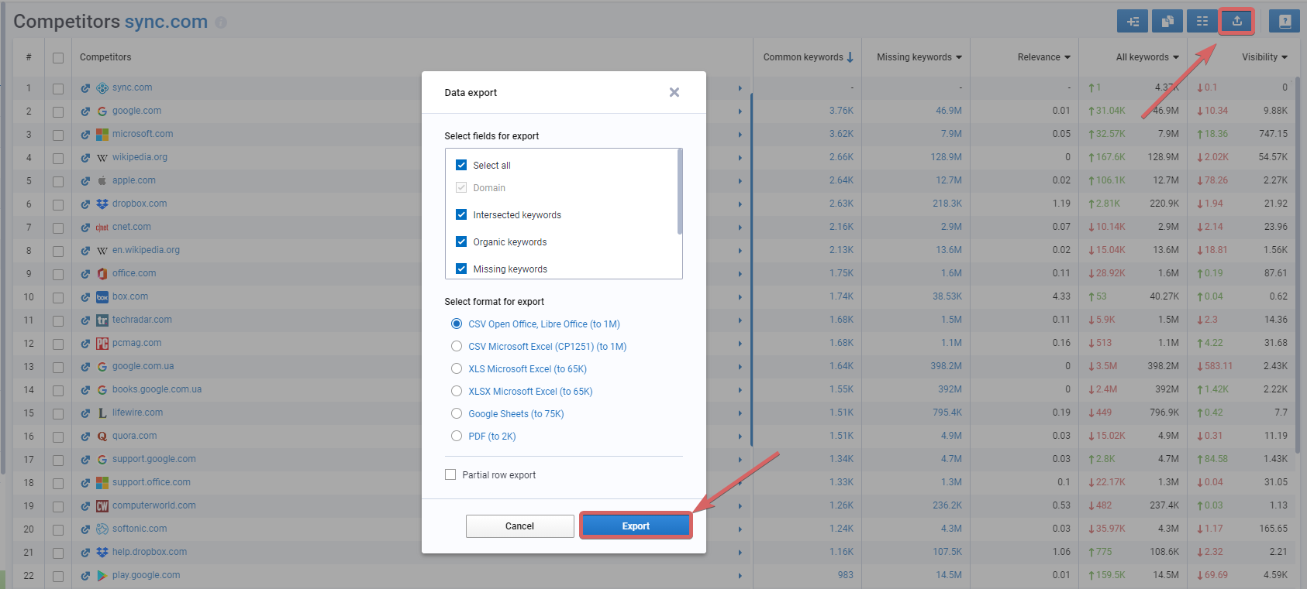Viewport: 1307px width, 589px height.
Task: Open external link icon for techradar.com row
Action: point(85,320)
